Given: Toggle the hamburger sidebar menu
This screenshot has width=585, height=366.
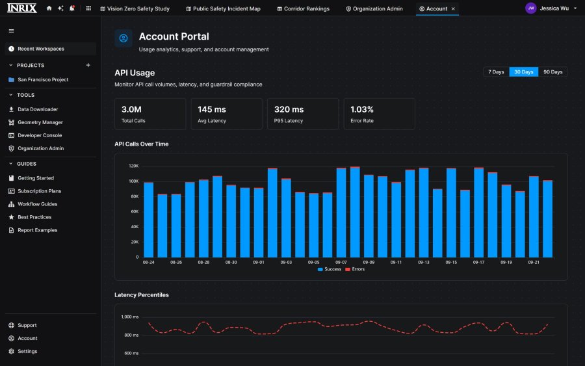Looking at the screenshot, I should pos(11,31).
